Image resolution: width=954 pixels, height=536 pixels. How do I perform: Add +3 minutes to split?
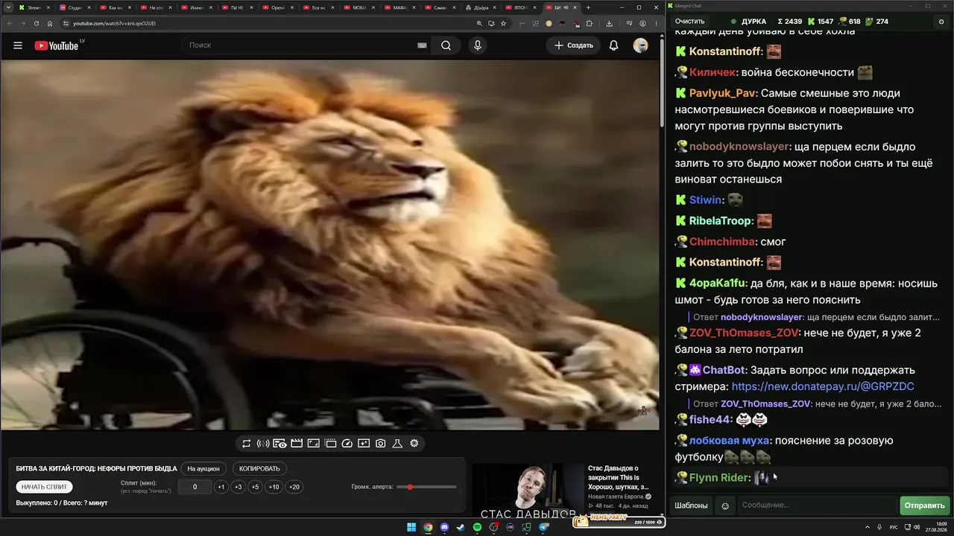(238, 487)
